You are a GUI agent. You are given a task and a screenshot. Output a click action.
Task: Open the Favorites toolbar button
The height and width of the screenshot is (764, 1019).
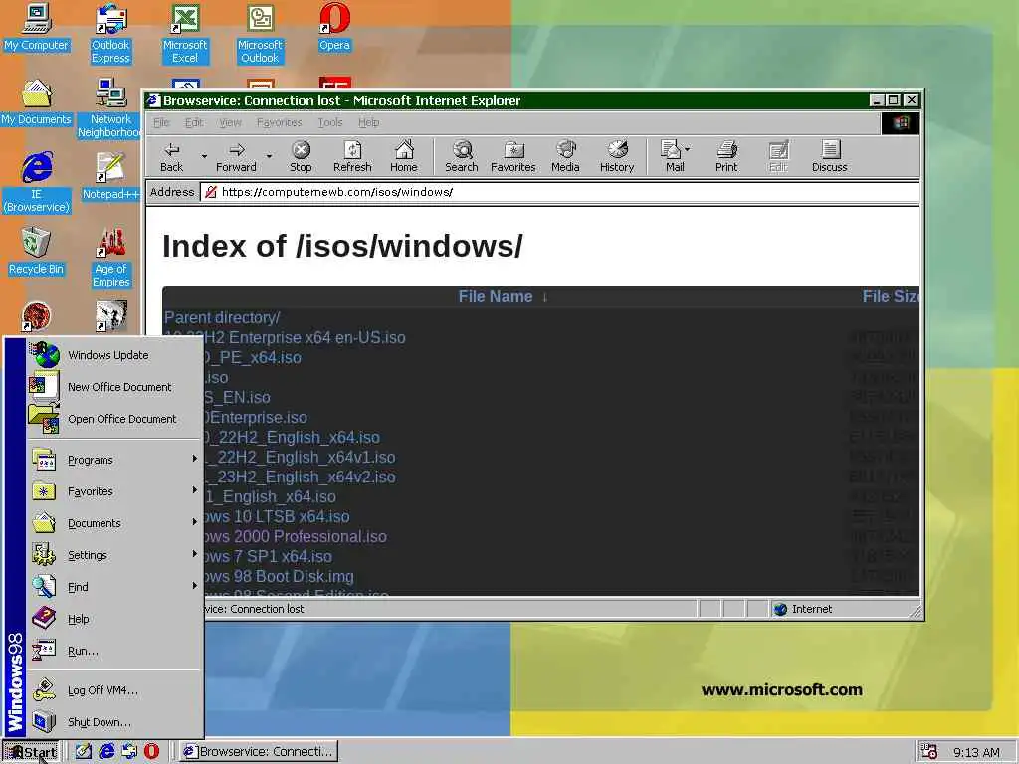click(513, 157)
